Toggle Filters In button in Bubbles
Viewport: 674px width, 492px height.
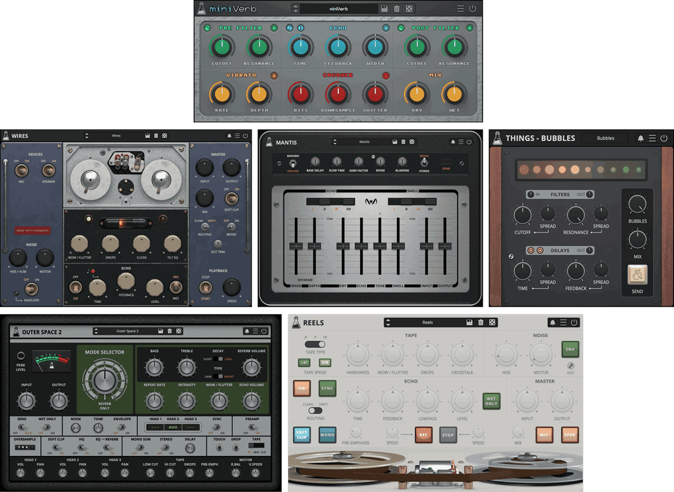point(531,194)
